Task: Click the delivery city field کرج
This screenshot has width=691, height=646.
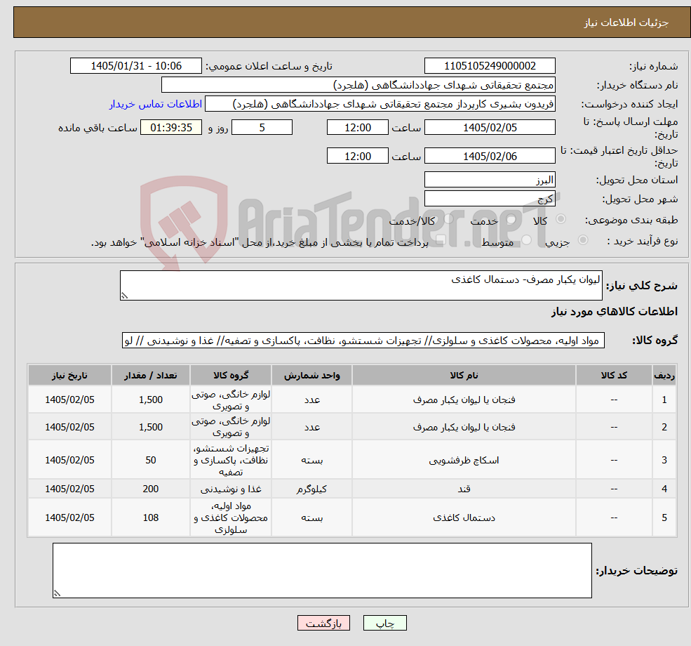Action: click(x=490, y=199)
